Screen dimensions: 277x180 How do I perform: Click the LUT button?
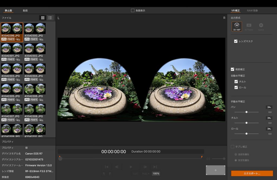136,174
